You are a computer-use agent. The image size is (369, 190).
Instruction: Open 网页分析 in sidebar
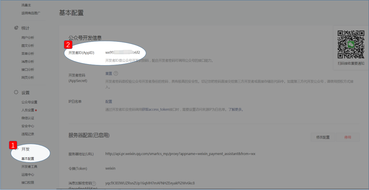pos(28,78)
